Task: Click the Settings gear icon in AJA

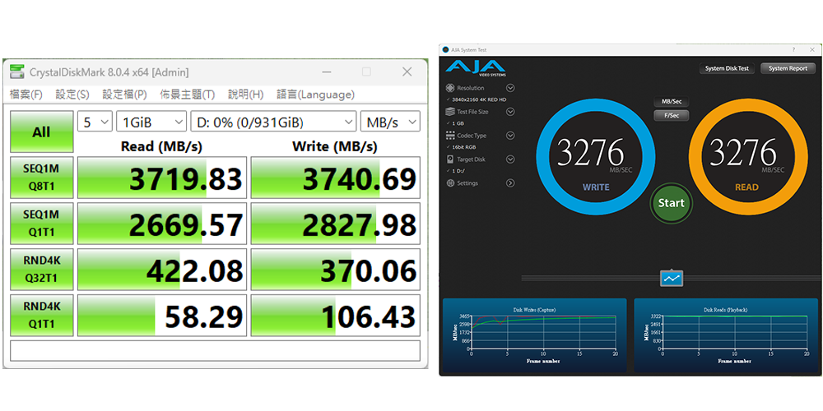Action: pos(449,183)
